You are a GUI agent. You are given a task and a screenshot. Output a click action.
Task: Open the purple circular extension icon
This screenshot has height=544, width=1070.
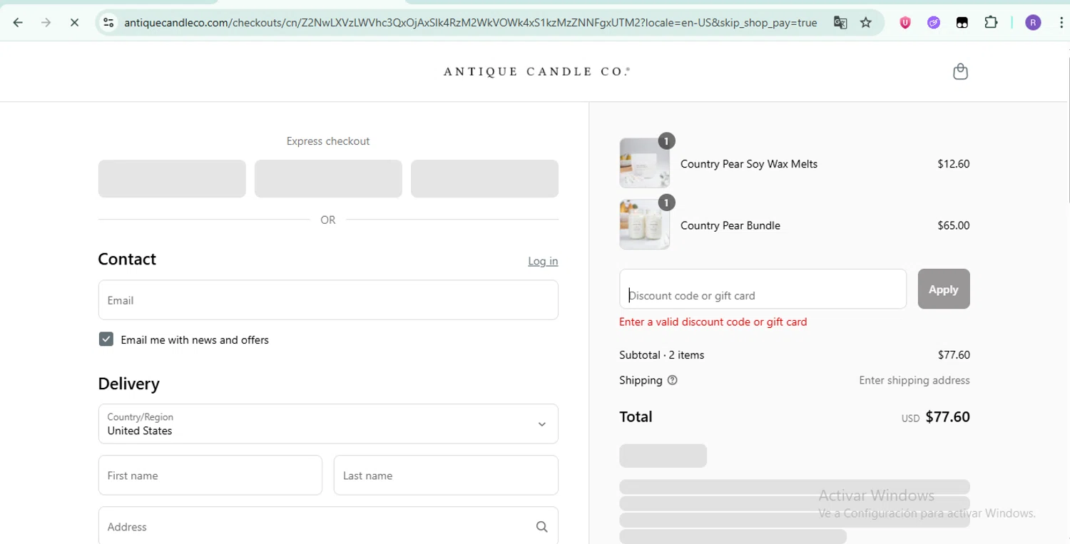[934, 23]
